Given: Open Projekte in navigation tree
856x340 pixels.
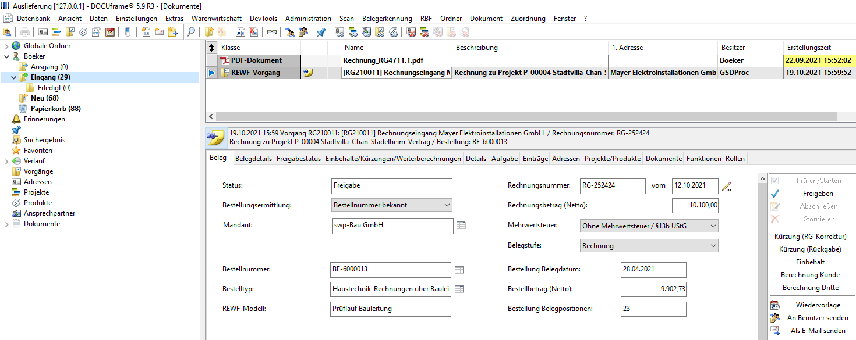Looking at the screenshot, I should 36,192.
